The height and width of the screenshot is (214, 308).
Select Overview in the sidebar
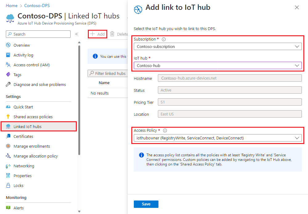coord(23,45)
